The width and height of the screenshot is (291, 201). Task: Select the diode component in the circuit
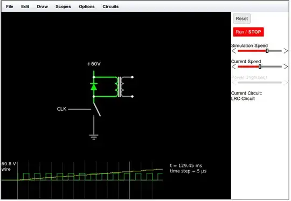point(94,87)
